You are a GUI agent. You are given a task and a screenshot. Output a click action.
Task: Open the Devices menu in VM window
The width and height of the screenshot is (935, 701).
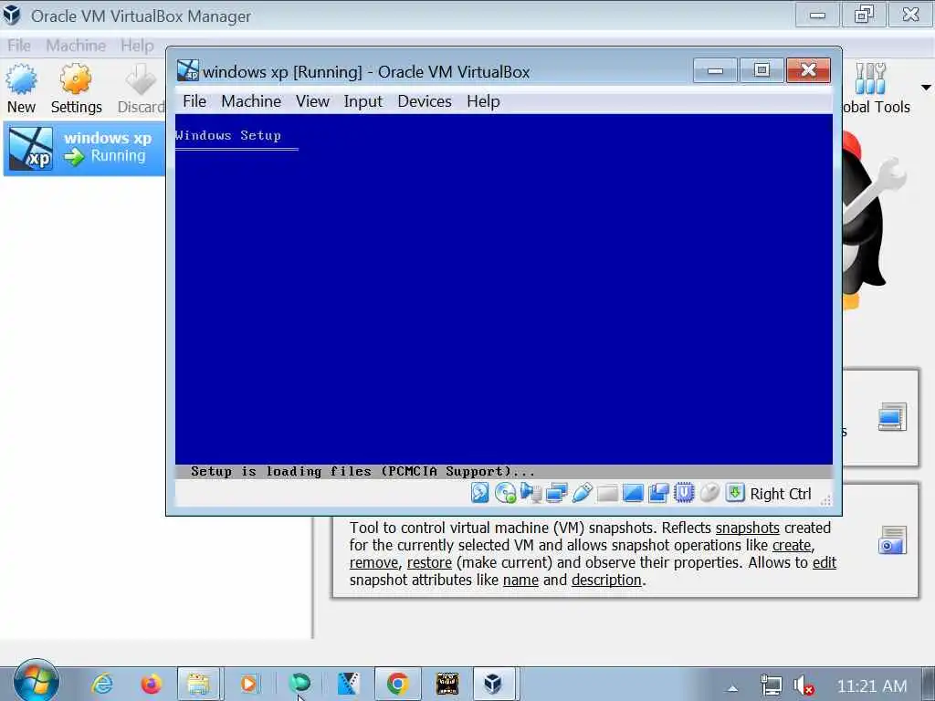pos(425,101)
